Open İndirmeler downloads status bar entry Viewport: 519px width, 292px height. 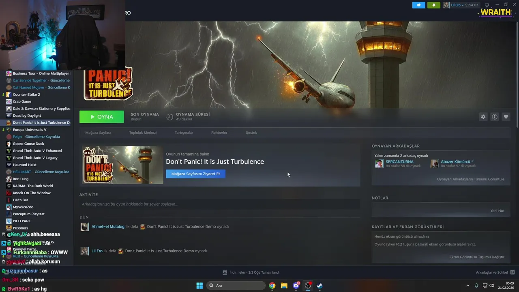coord(251,273)
